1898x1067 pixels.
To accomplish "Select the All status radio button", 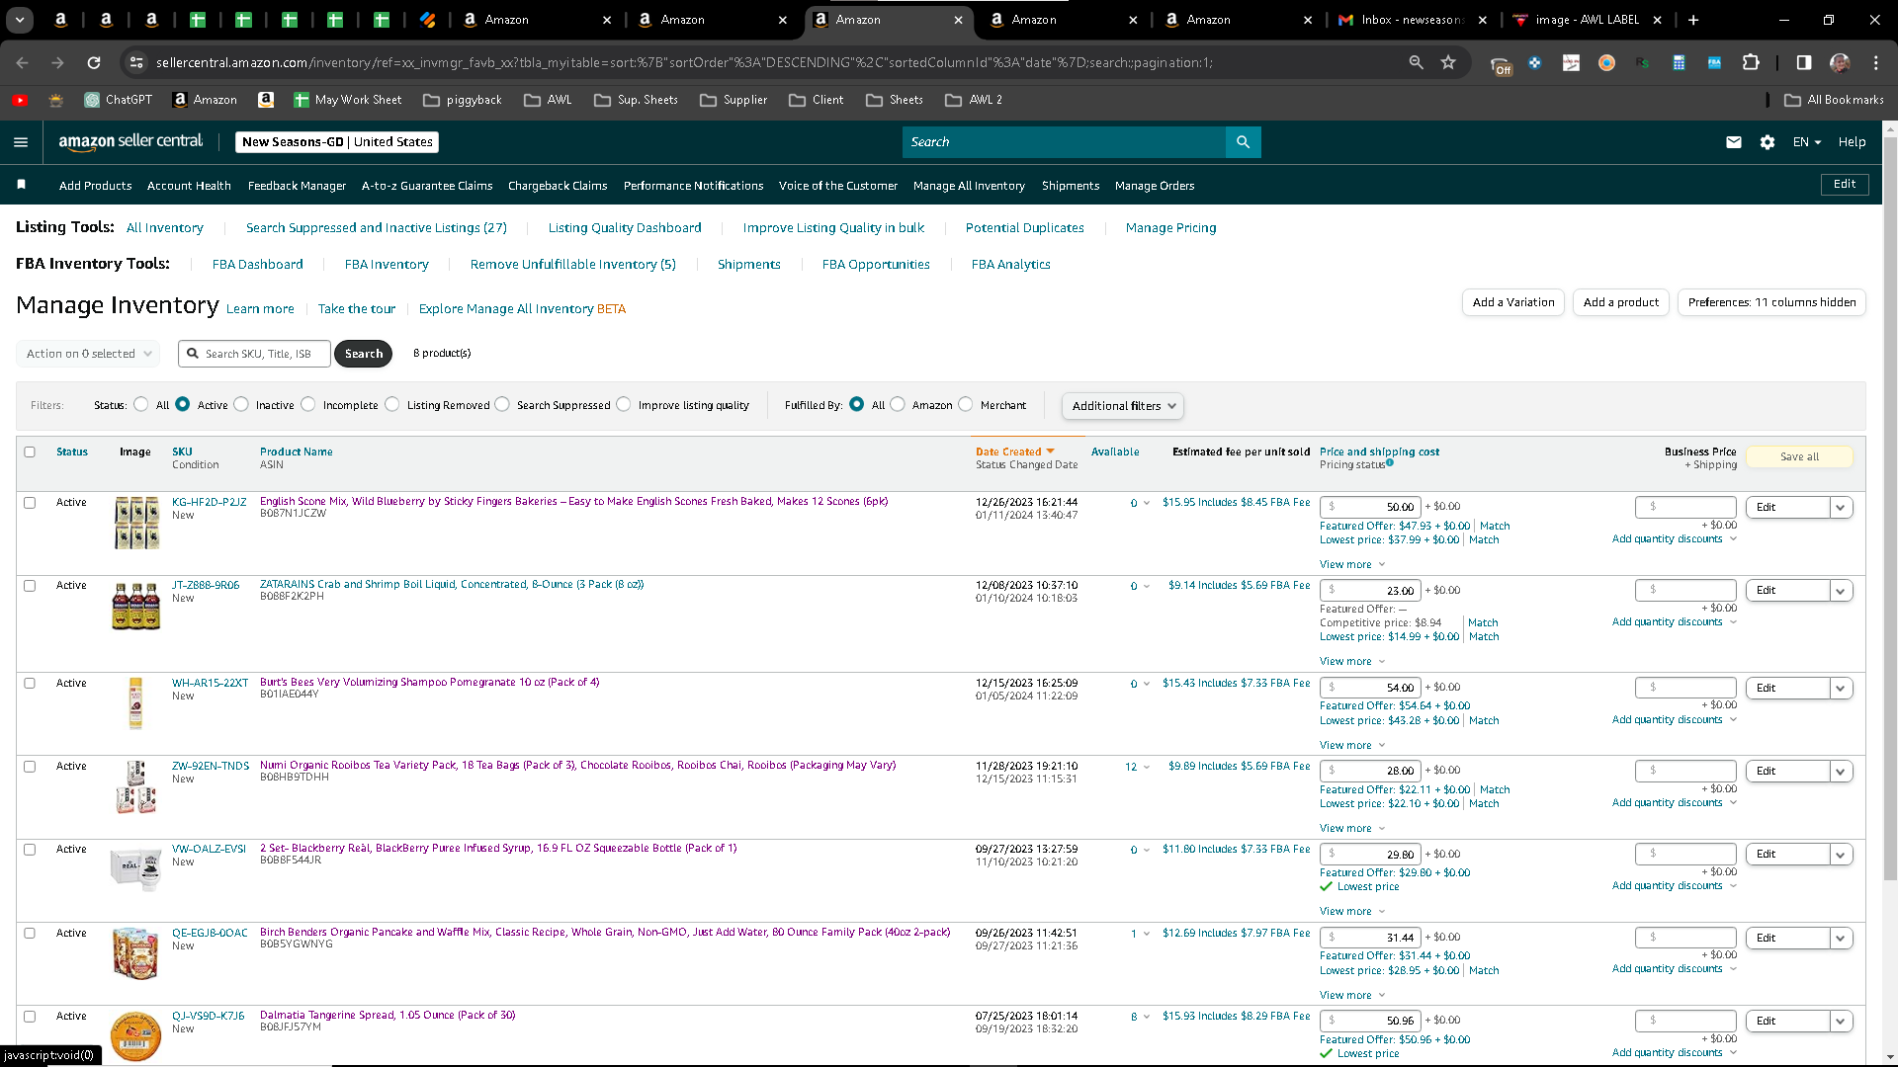I will coord(141,404).
